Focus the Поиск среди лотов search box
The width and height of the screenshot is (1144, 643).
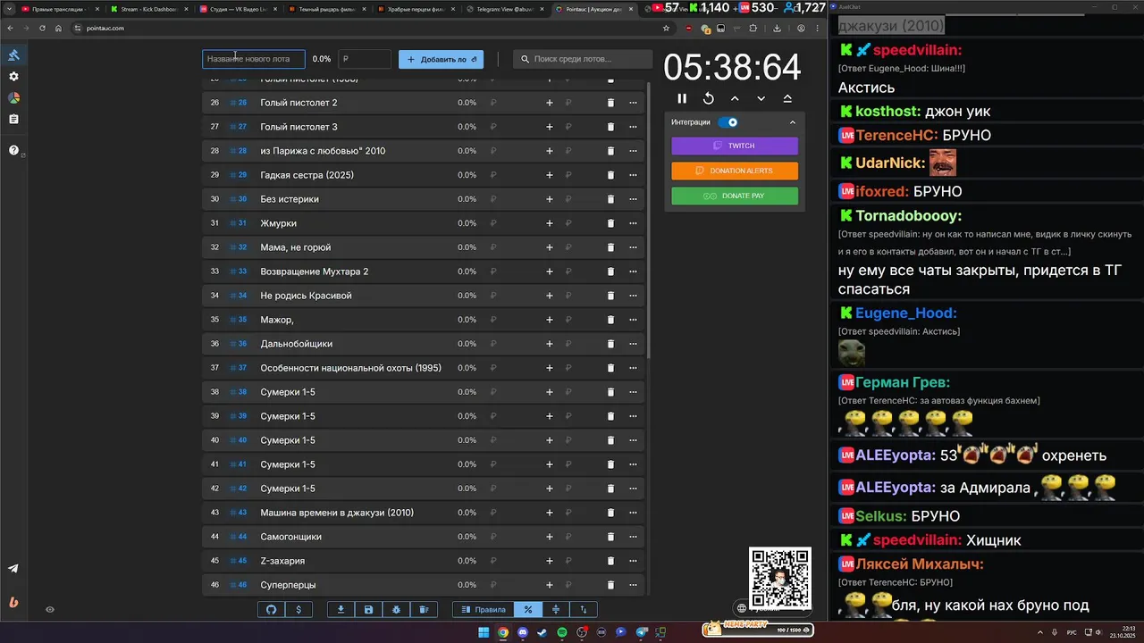(x=583, y=59)
